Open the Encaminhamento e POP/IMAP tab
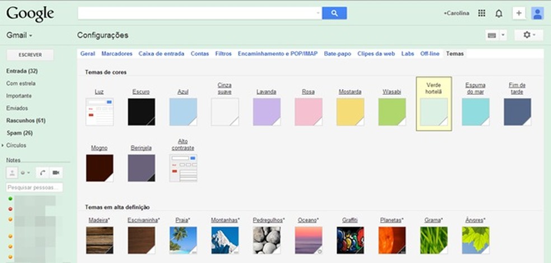The image size is (551, 263). tap(278, 54)
